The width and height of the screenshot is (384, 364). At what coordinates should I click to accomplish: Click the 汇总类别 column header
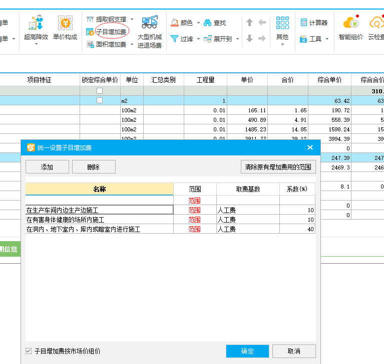click(x=164, y=80)
